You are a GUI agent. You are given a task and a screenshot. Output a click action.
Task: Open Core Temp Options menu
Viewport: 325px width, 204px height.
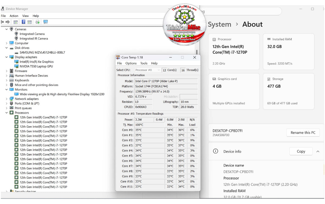(131, 63)
